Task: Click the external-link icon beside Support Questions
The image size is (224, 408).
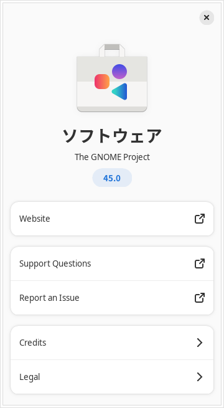Action: [x=200, y=263]
